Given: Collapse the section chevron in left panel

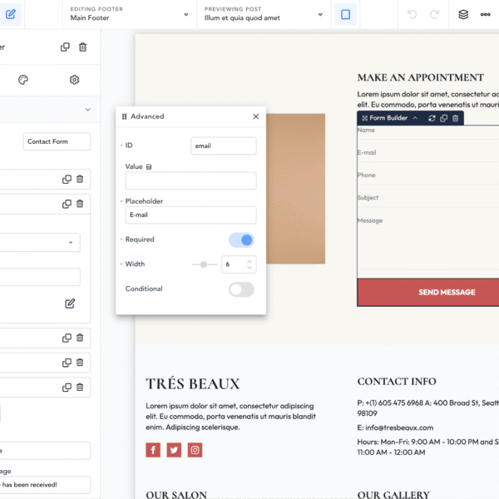Looking at the screenshot, I should click(x=87, y=109).
